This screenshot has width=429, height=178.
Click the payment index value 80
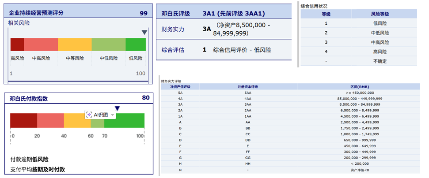146,98
